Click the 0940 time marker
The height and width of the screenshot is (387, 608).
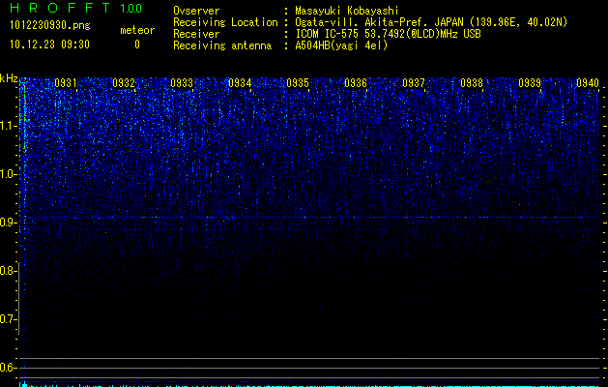pos(588,83)
